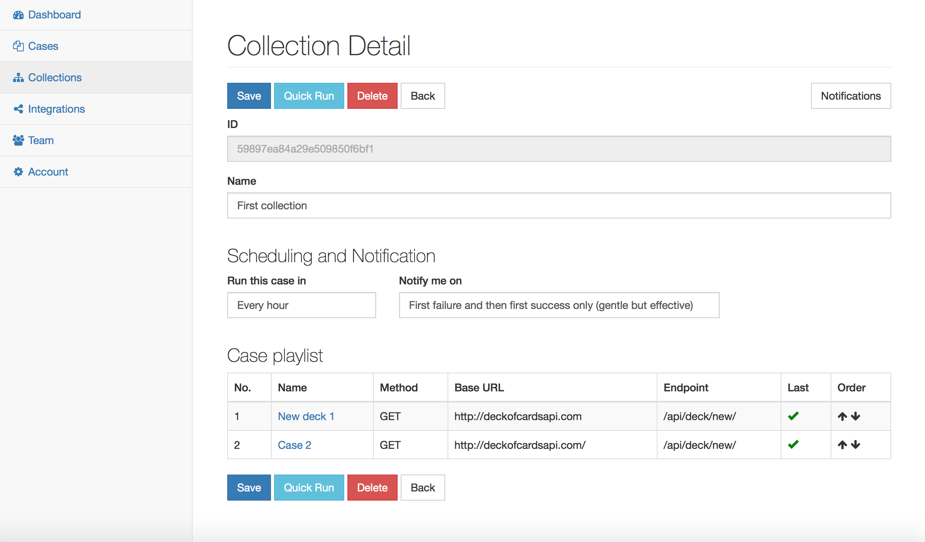Go to the Team sidebar item
The height and width of the screenshot is (542, 925).
(41, 141)
